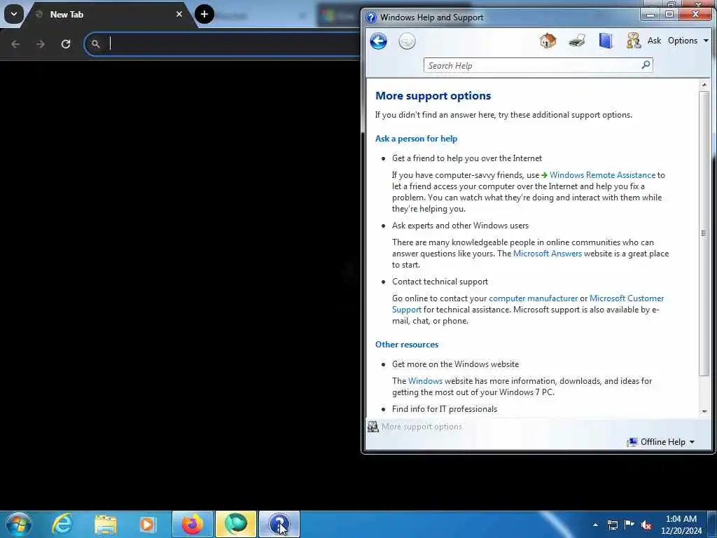Launch Internet Explorer from taskbar
This screenshot has height=538, width=717.
pyautogui.click(x=62, y=524)
